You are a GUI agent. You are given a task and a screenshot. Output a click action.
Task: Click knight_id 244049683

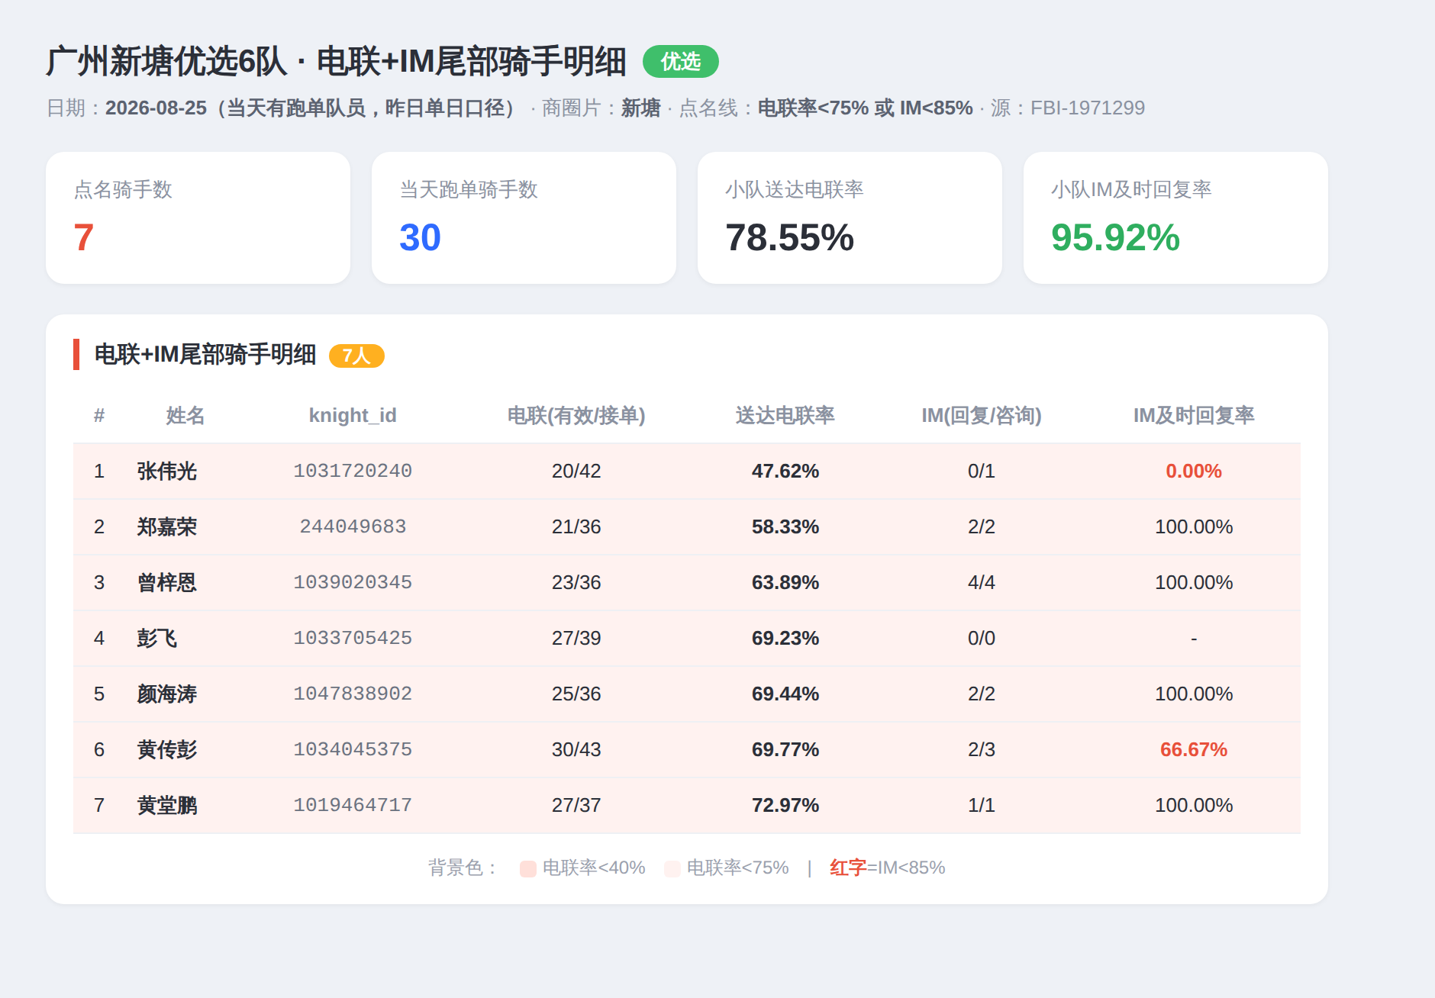(353, 526)
